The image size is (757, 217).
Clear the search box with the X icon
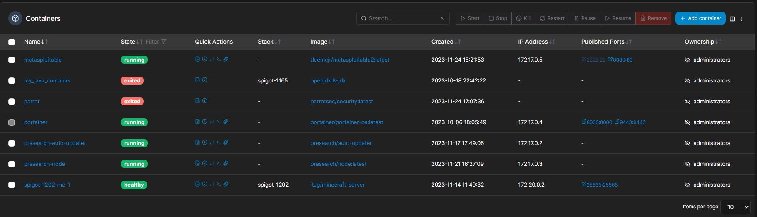click(442, 18)
